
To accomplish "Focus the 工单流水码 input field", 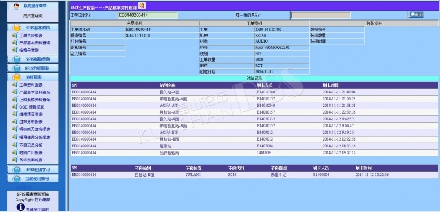I will click(x=148, y=15).
